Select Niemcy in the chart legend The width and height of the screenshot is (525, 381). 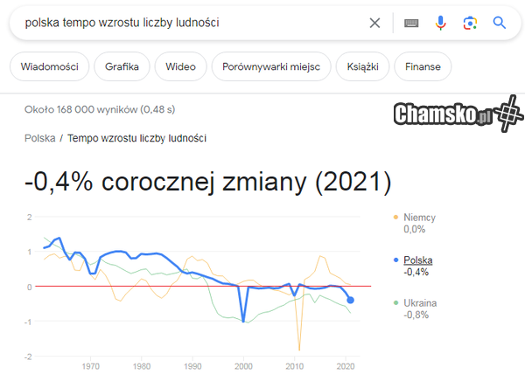pos(419,217)
